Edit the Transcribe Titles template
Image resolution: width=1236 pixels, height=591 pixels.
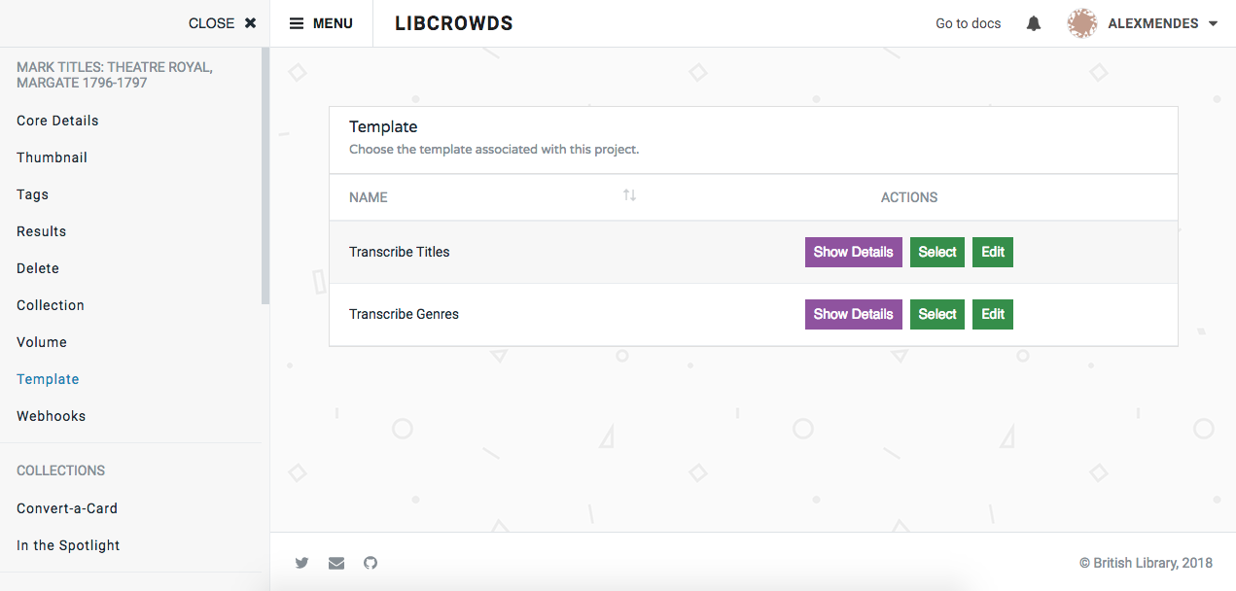[992, 252]
